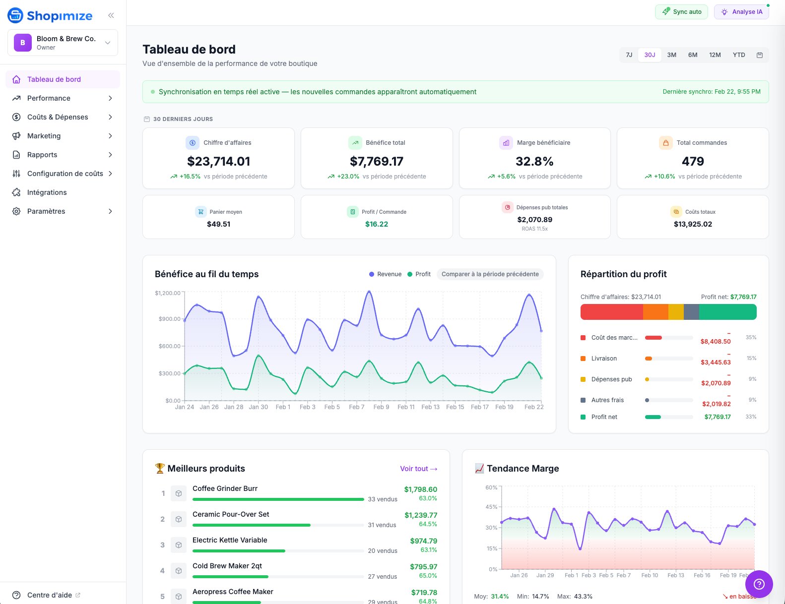The height and width of the screenshot is (604, 785).
Task: Click the Panier moyen cart icon
Action: pyautogui.click(x=200, y=212)
